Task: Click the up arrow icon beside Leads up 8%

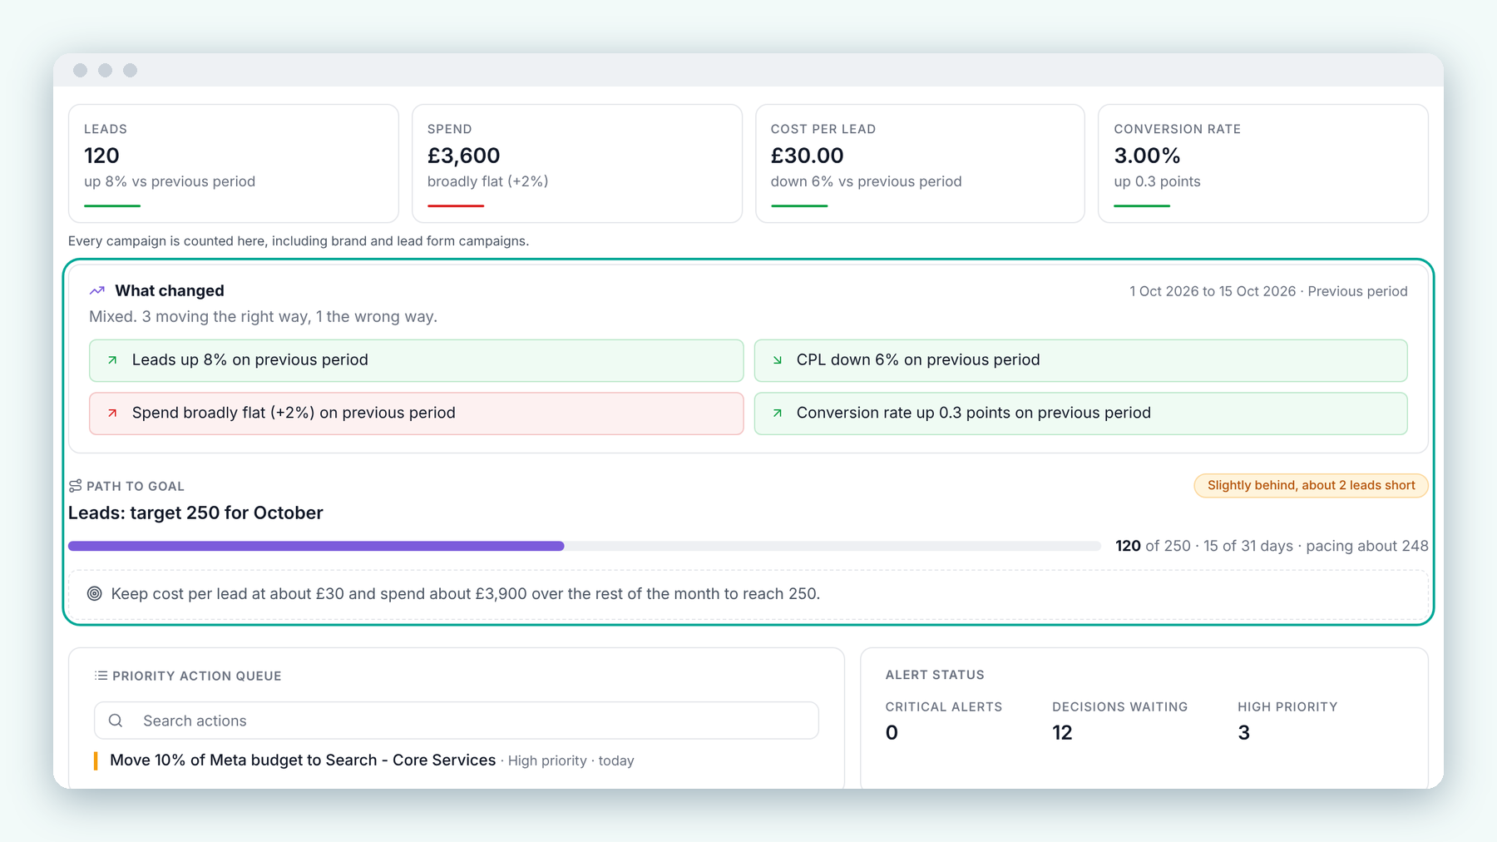Action: pos(112,360)
